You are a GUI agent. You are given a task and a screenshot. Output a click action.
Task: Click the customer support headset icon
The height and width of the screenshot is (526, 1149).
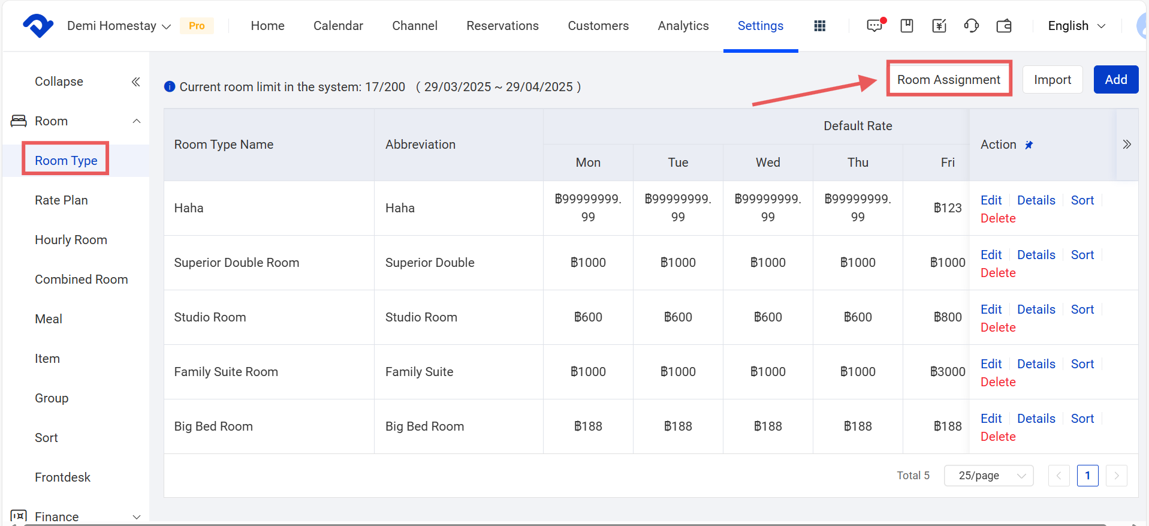click(x=971, y=26)
